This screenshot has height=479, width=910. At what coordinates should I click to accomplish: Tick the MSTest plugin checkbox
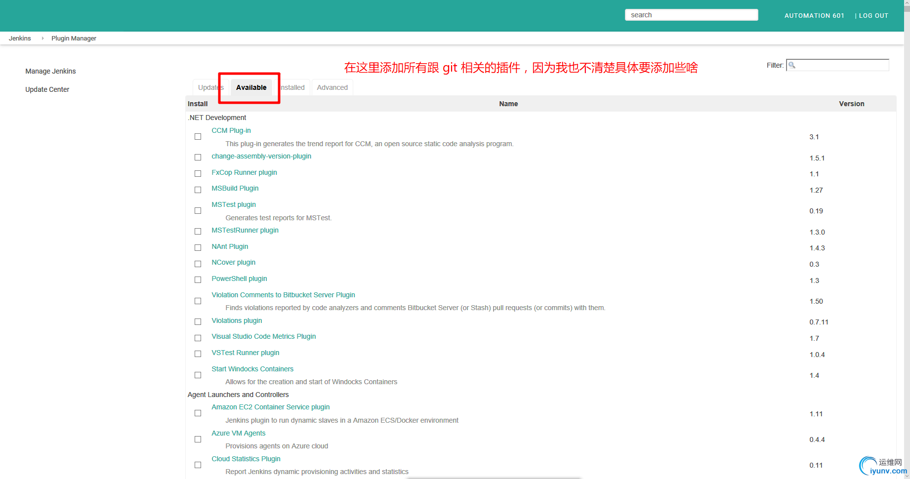pyautogui.click(x=198, y=211)
